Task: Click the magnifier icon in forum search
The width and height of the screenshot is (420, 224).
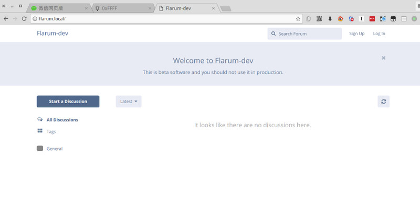Action: 274,33
